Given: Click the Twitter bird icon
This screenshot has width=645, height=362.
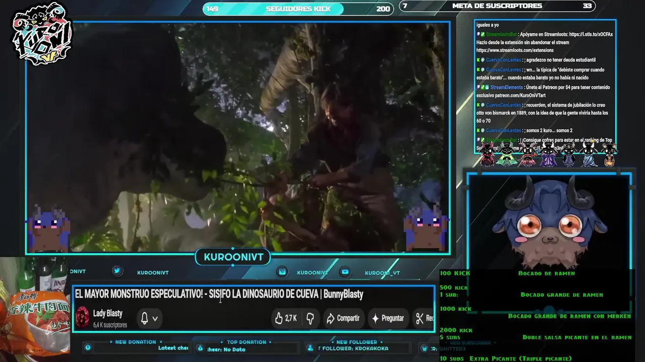Looking at the screenshot, I should [117, 271].
